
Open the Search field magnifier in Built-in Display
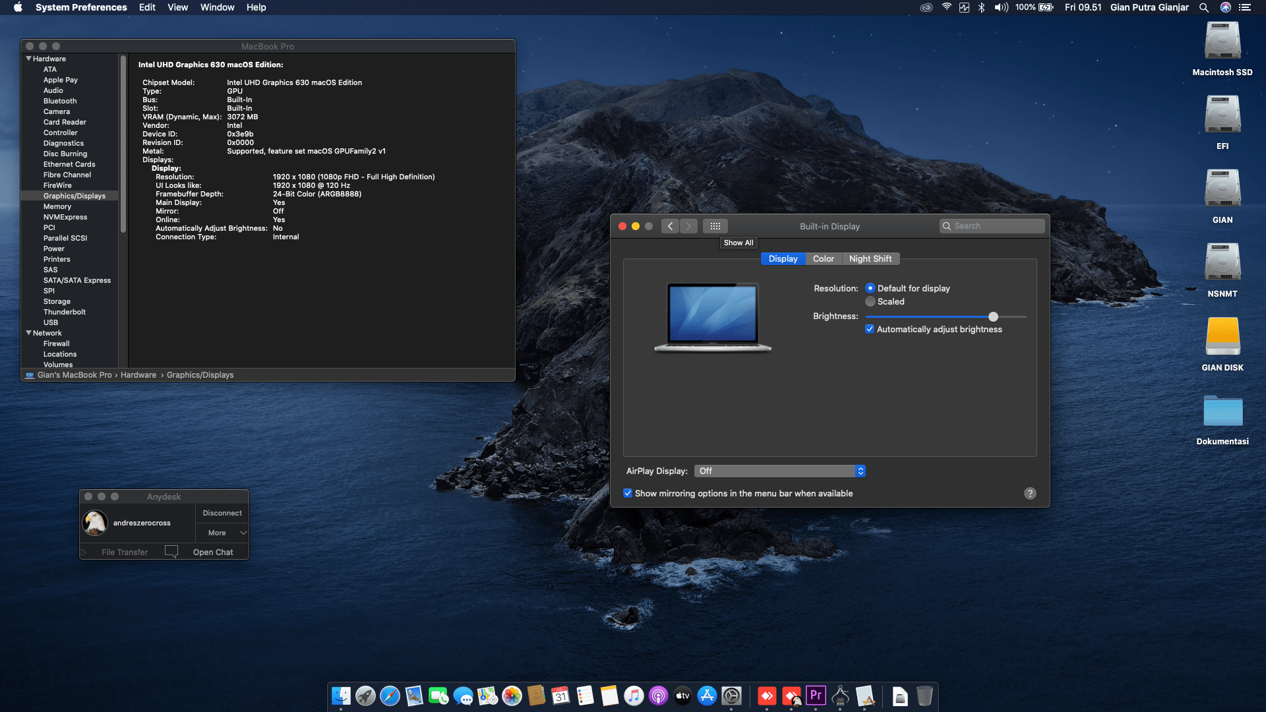coord(948,225)
